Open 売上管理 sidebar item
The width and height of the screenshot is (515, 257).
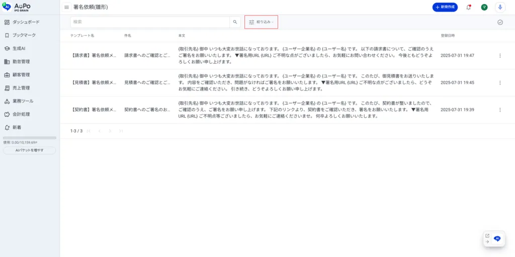coord(30,88)
